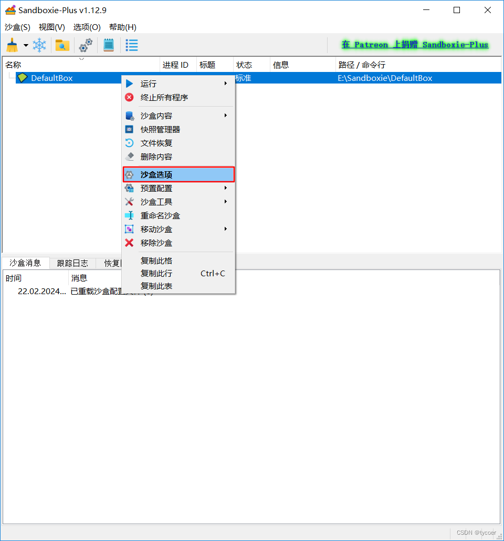Screen dimensions: 504x541
Task: Select 终止所有程序 to end programs
Action: pyautogui.click(x=163, y=97)
